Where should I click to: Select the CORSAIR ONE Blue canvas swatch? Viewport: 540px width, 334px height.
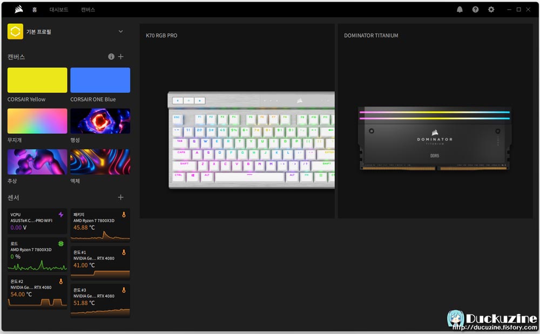click(x=100, y=80)
